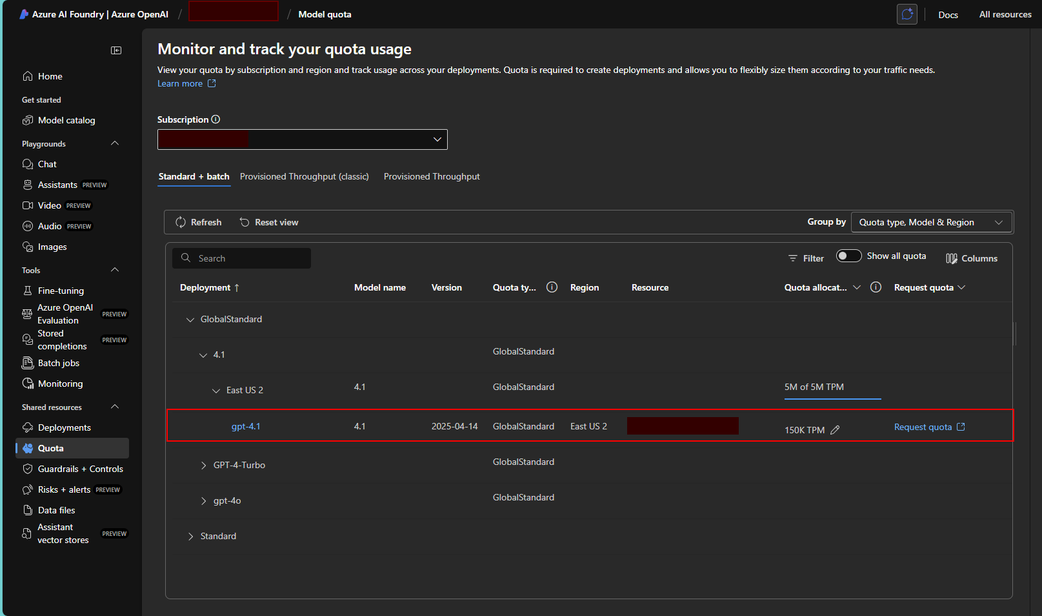Open the Subscription dropdown
The width and height of the screenshot is (1042, 616).
(303, 139)
